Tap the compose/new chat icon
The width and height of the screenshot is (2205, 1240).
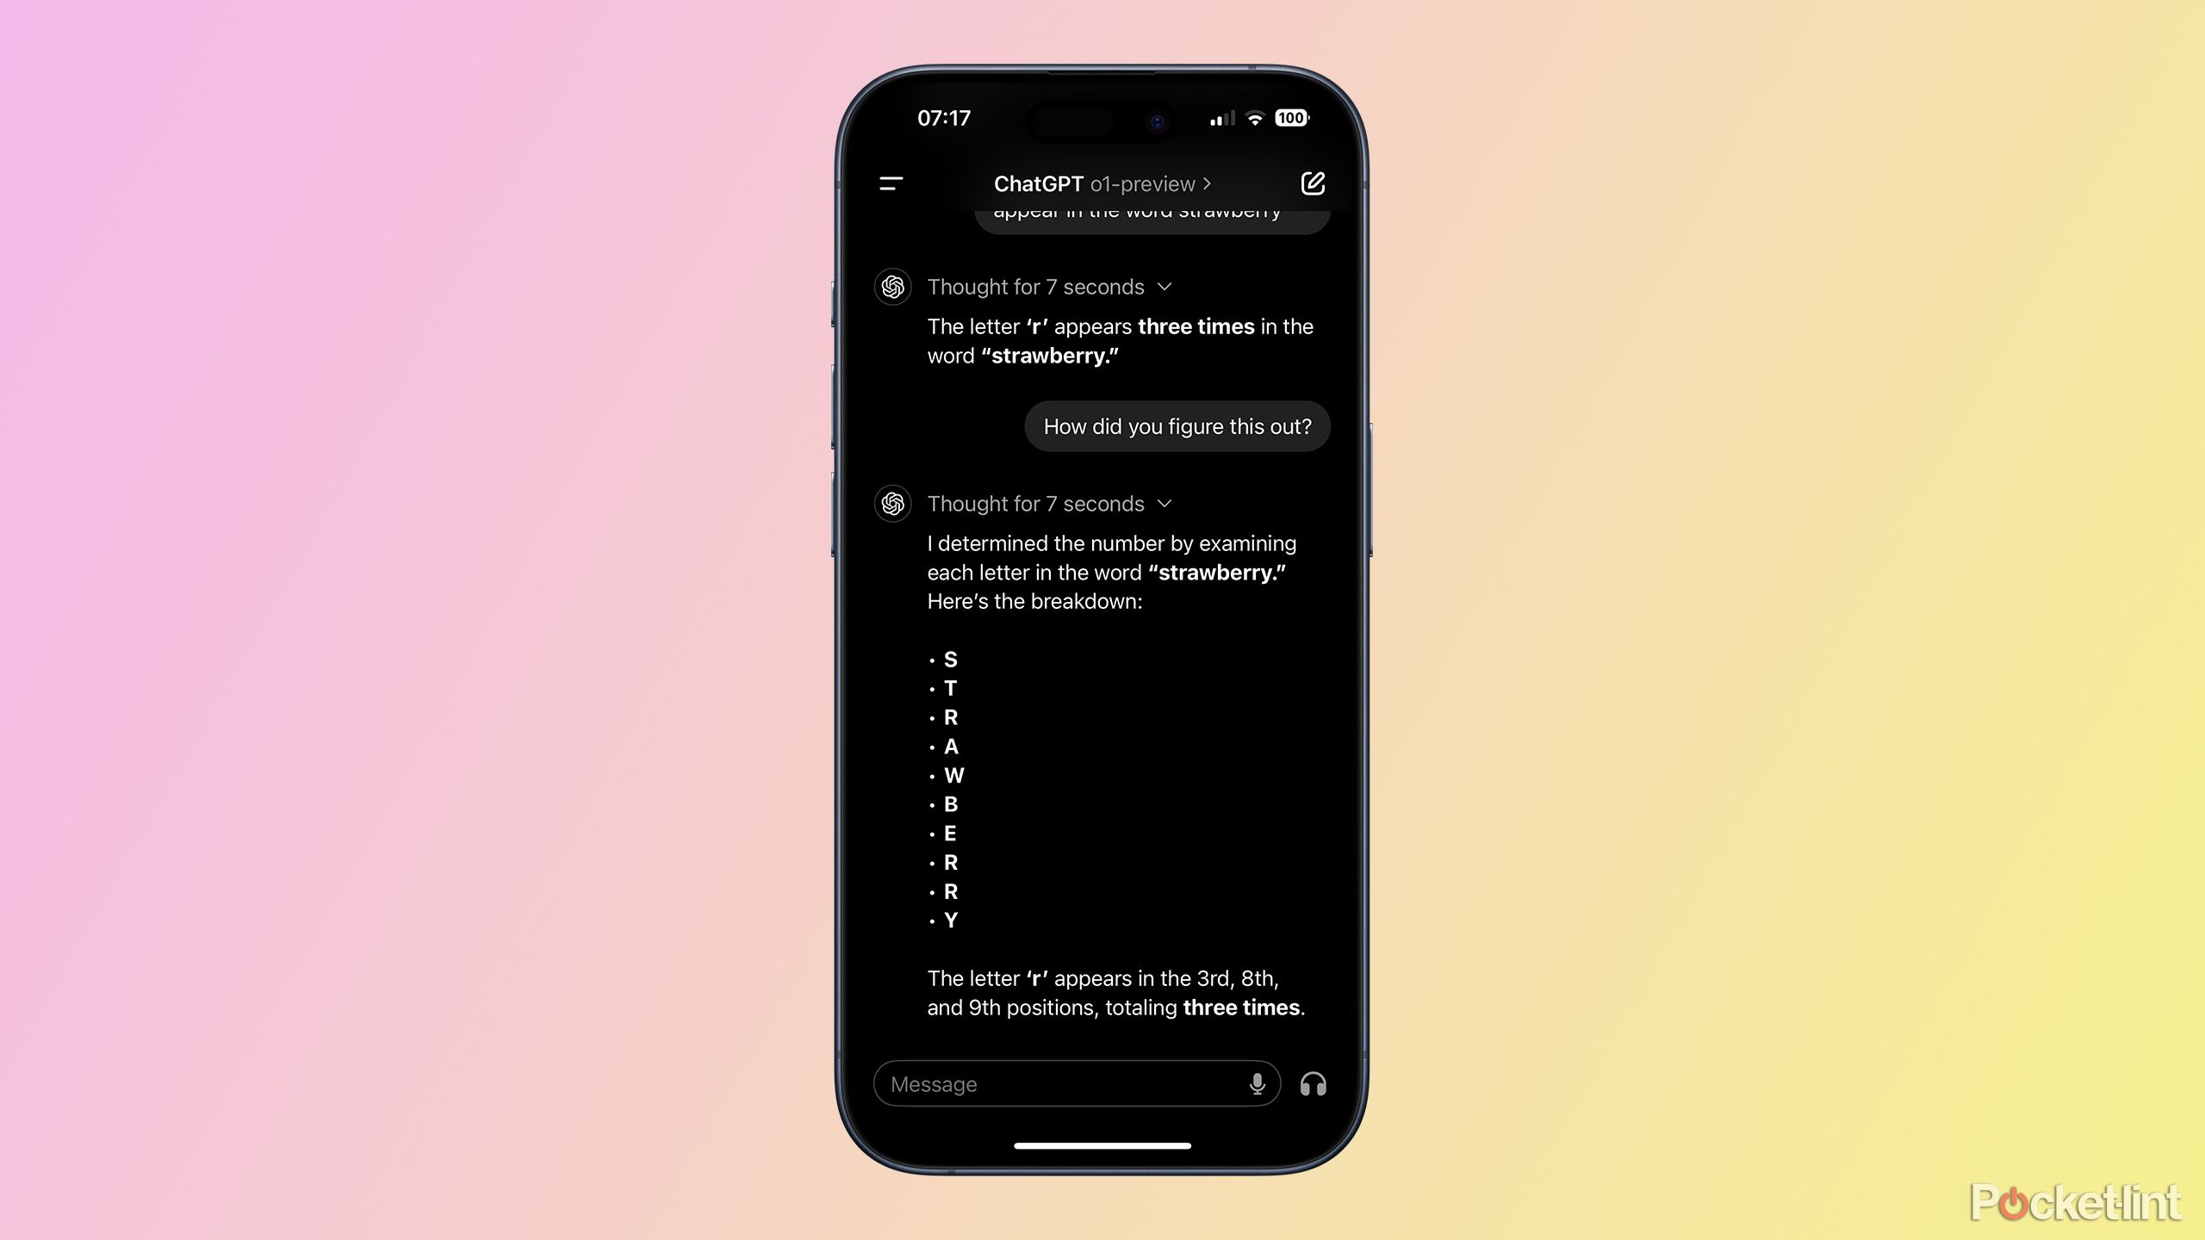click(x=1312, y=182)
